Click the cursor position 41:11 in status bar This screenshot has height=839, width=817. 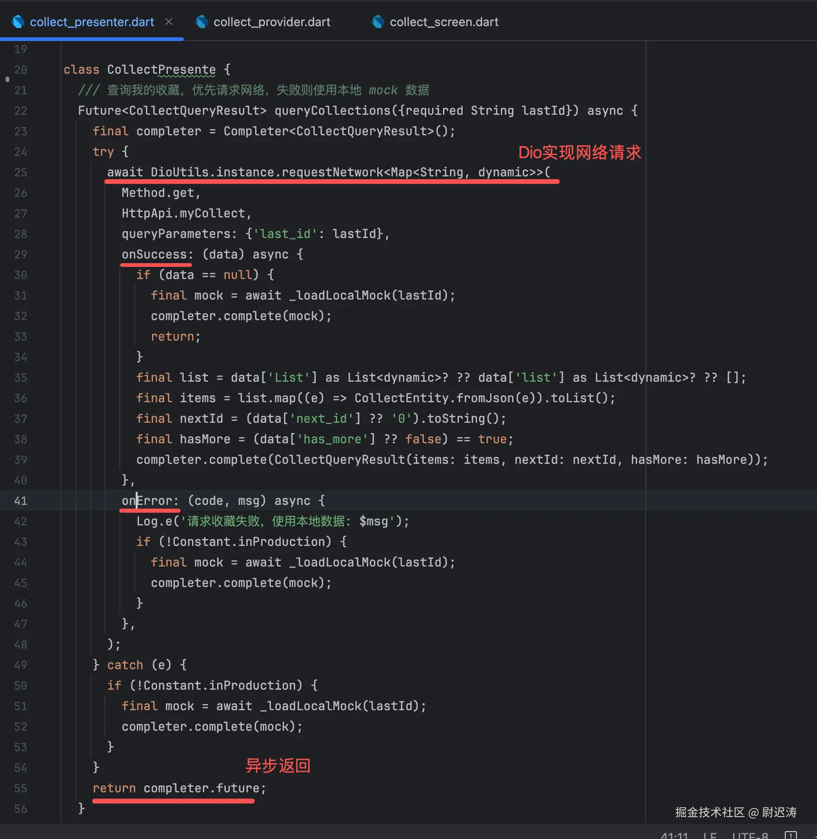click(x=674, y=835)
